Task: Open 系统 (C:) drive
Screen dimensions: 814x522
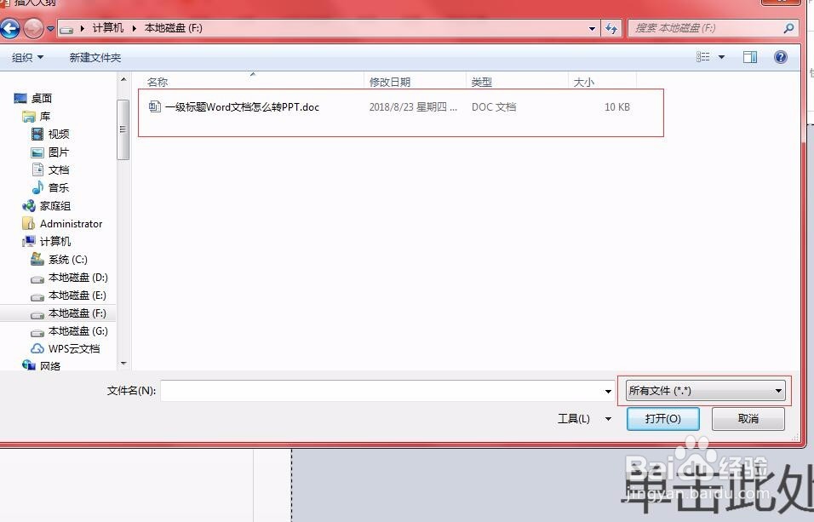Action: point(68,259)
